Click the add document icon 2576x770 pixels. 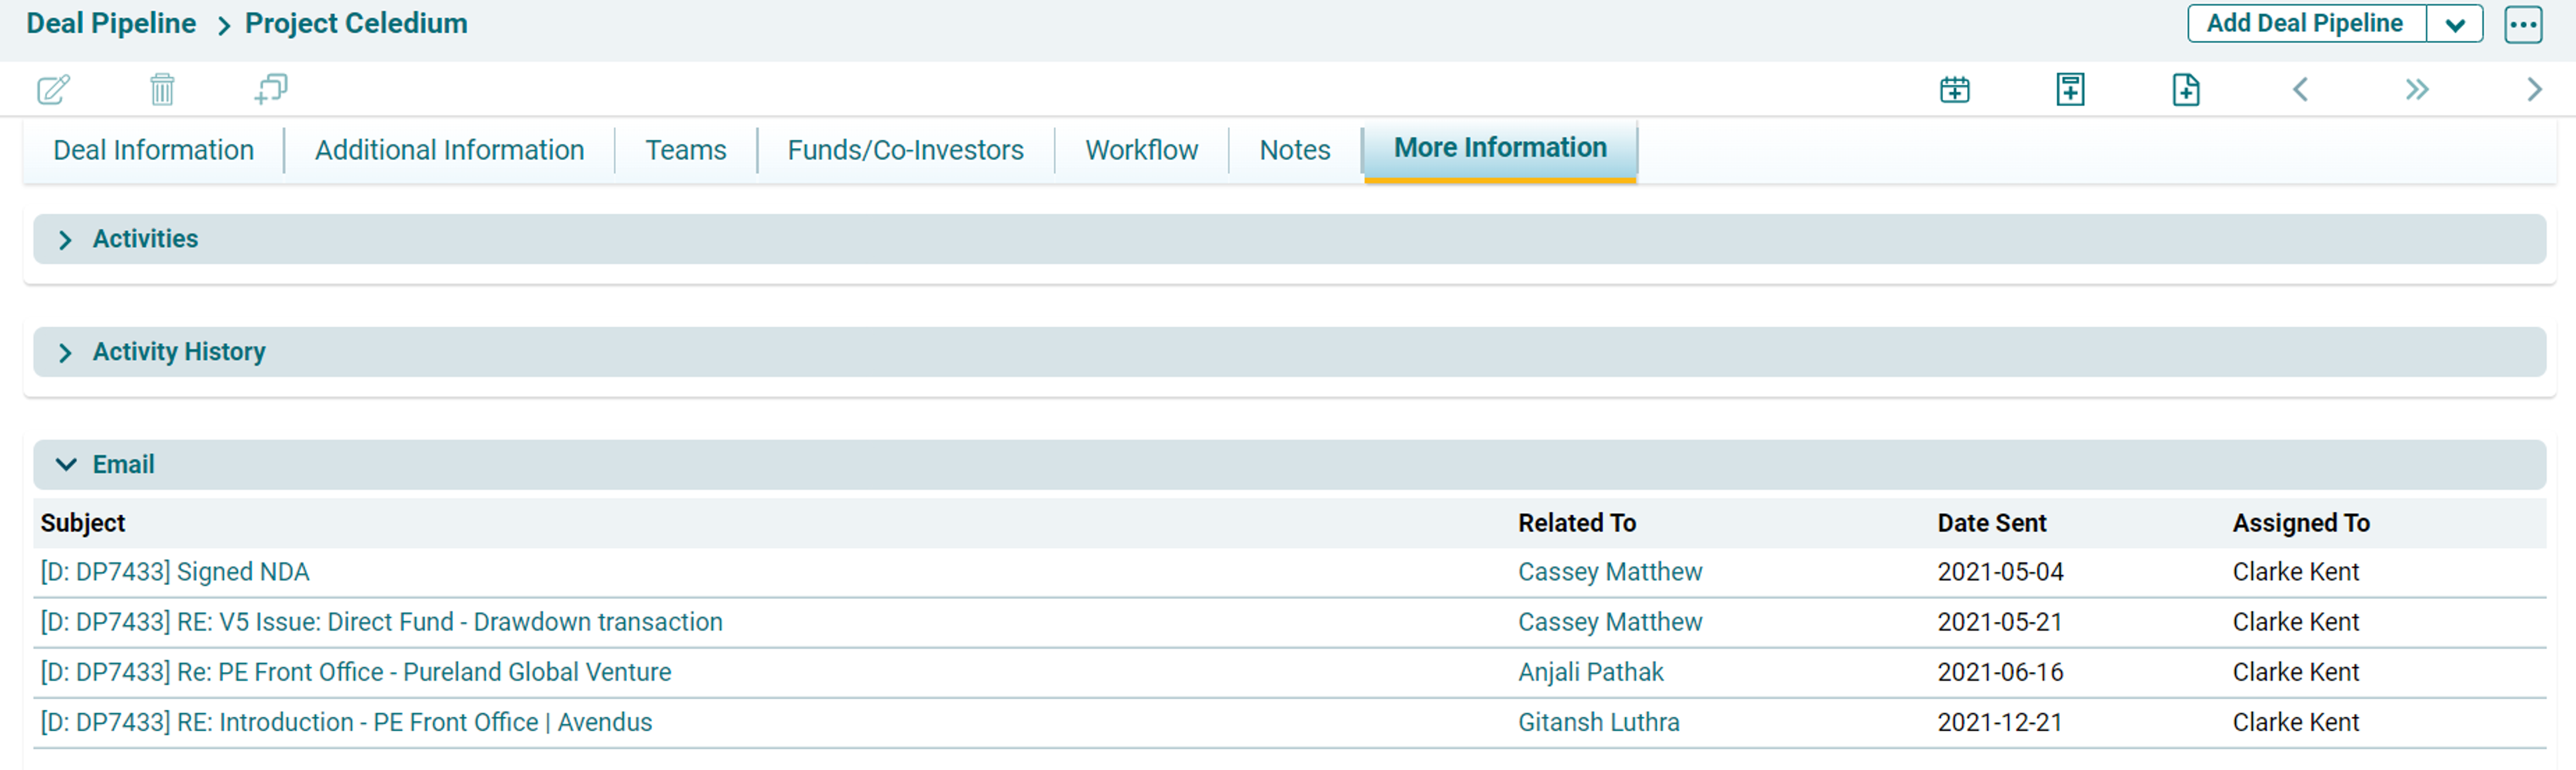pos(2186,90)
